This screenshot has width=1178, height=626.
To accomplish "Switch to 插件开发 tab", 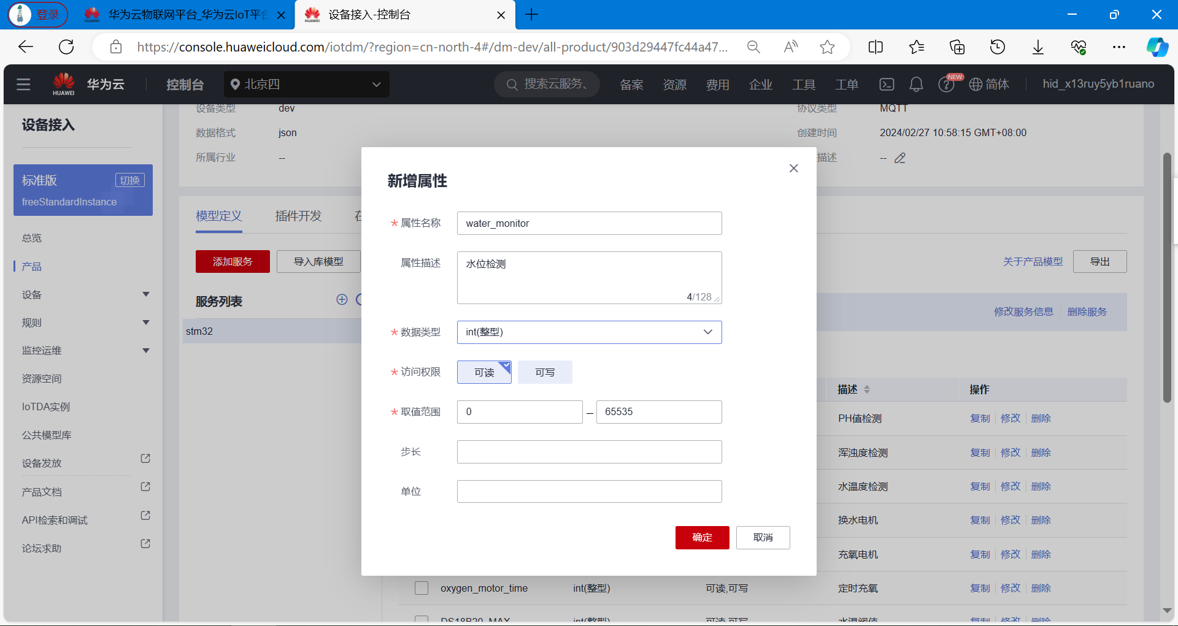I will pyautogui.click(x=298, y=216).
